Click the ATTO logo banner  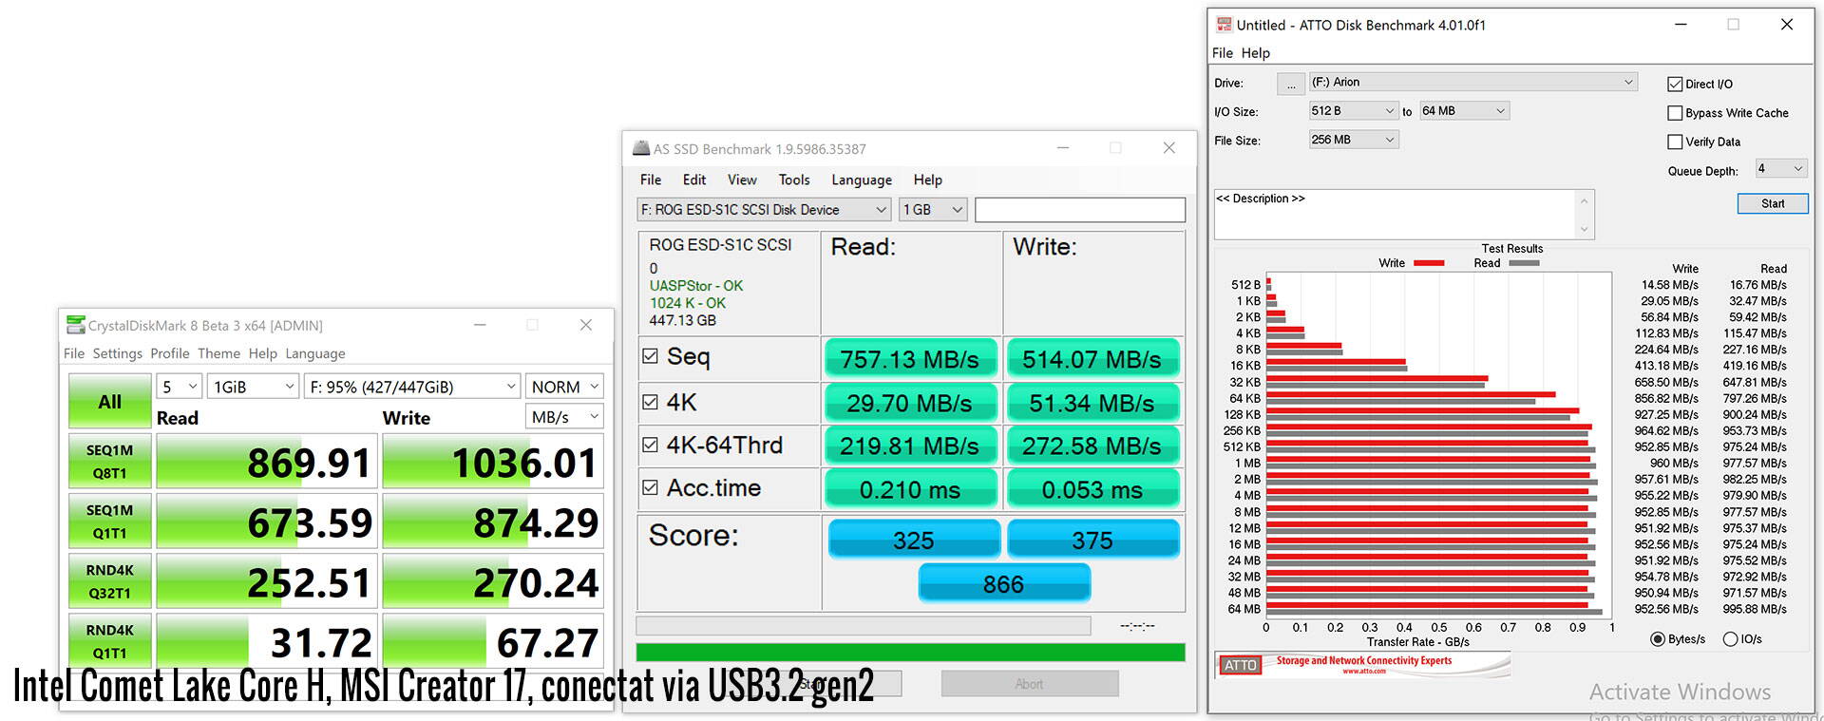pyautogui.click(x=1362, y=665)
